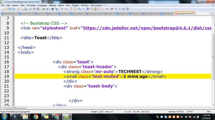Open the Window menu
215x120 pixels.
(x=85, y=5)
